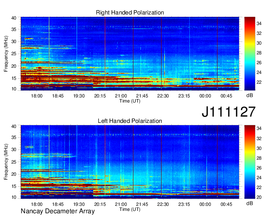Click the "dB" label under the upper colorbar
The height and width of the screenshot is (216, 266).
coord(250,95)
